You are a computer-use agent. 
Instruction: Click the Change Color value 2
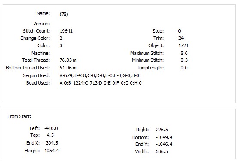coord(61,38)
